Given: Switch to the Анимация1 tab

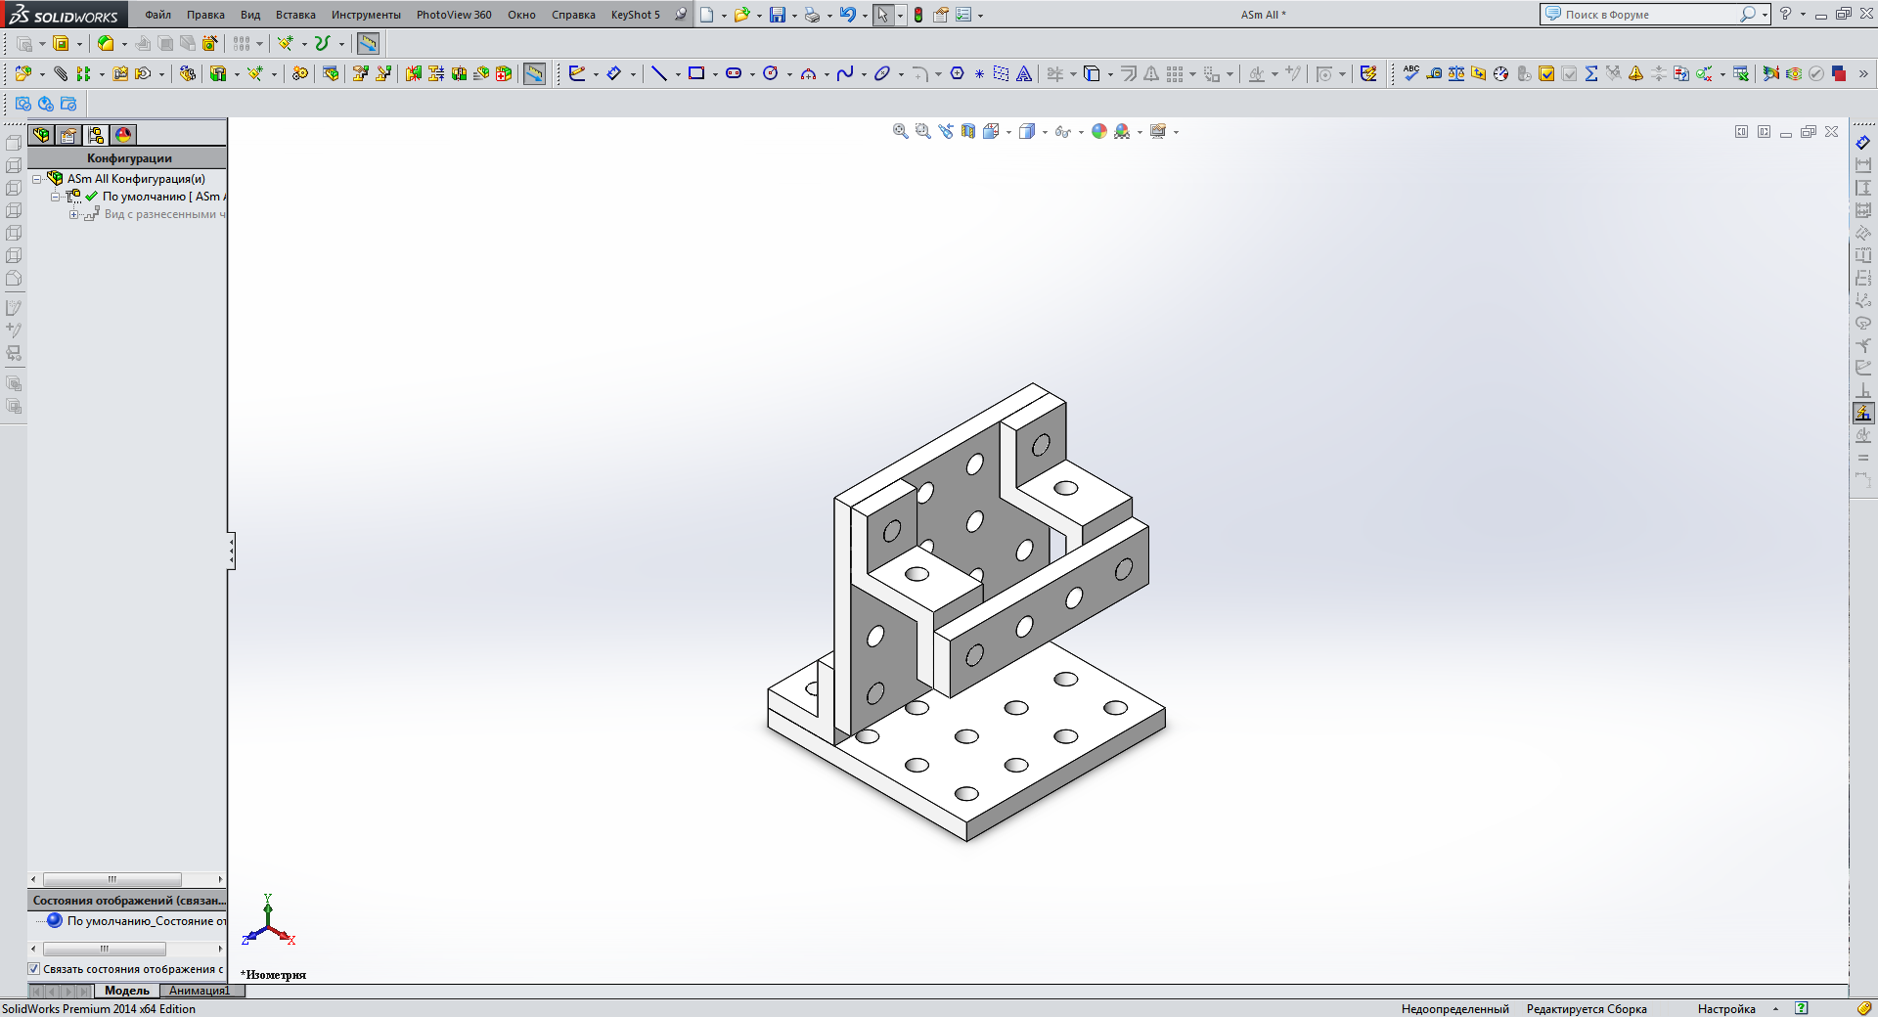Looking at the screenshot, I should [x=200, y=991].
